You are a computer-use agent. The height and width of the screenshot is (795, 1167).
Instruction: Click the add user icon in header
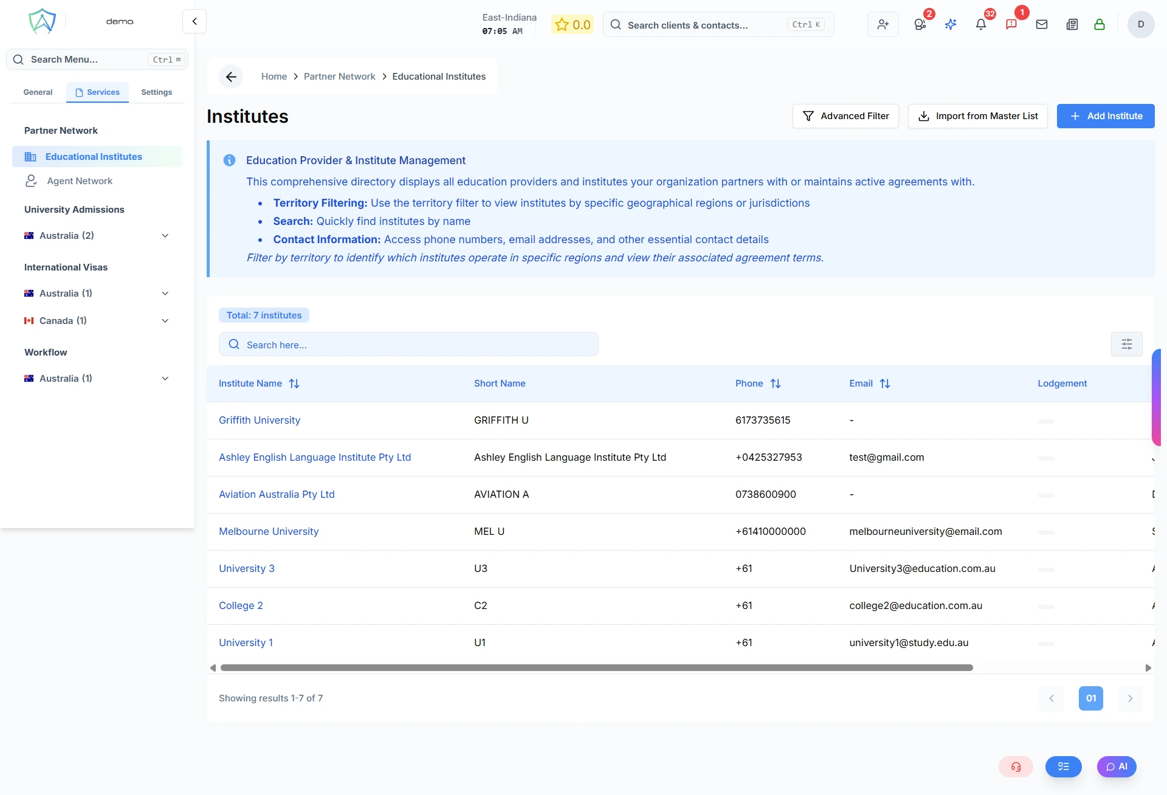tap(883, 24)
